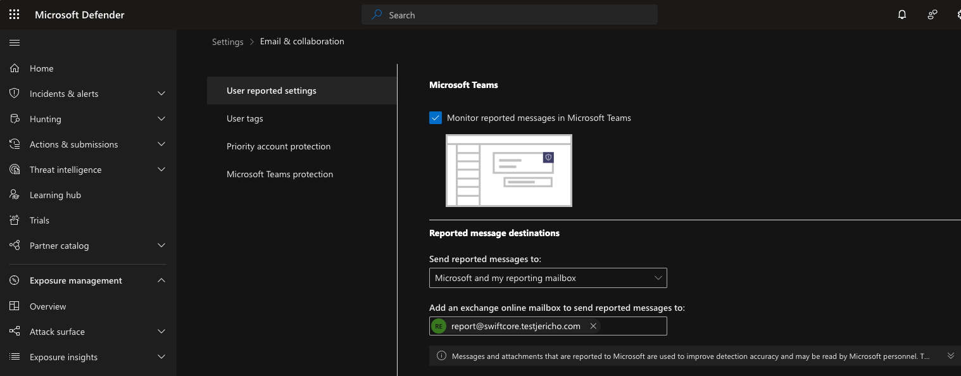The height and width of the screenshot is (376, 961).
Task: Click the Hunting sidebar icon
Action: pyautogui.click(x=15, y=118)
